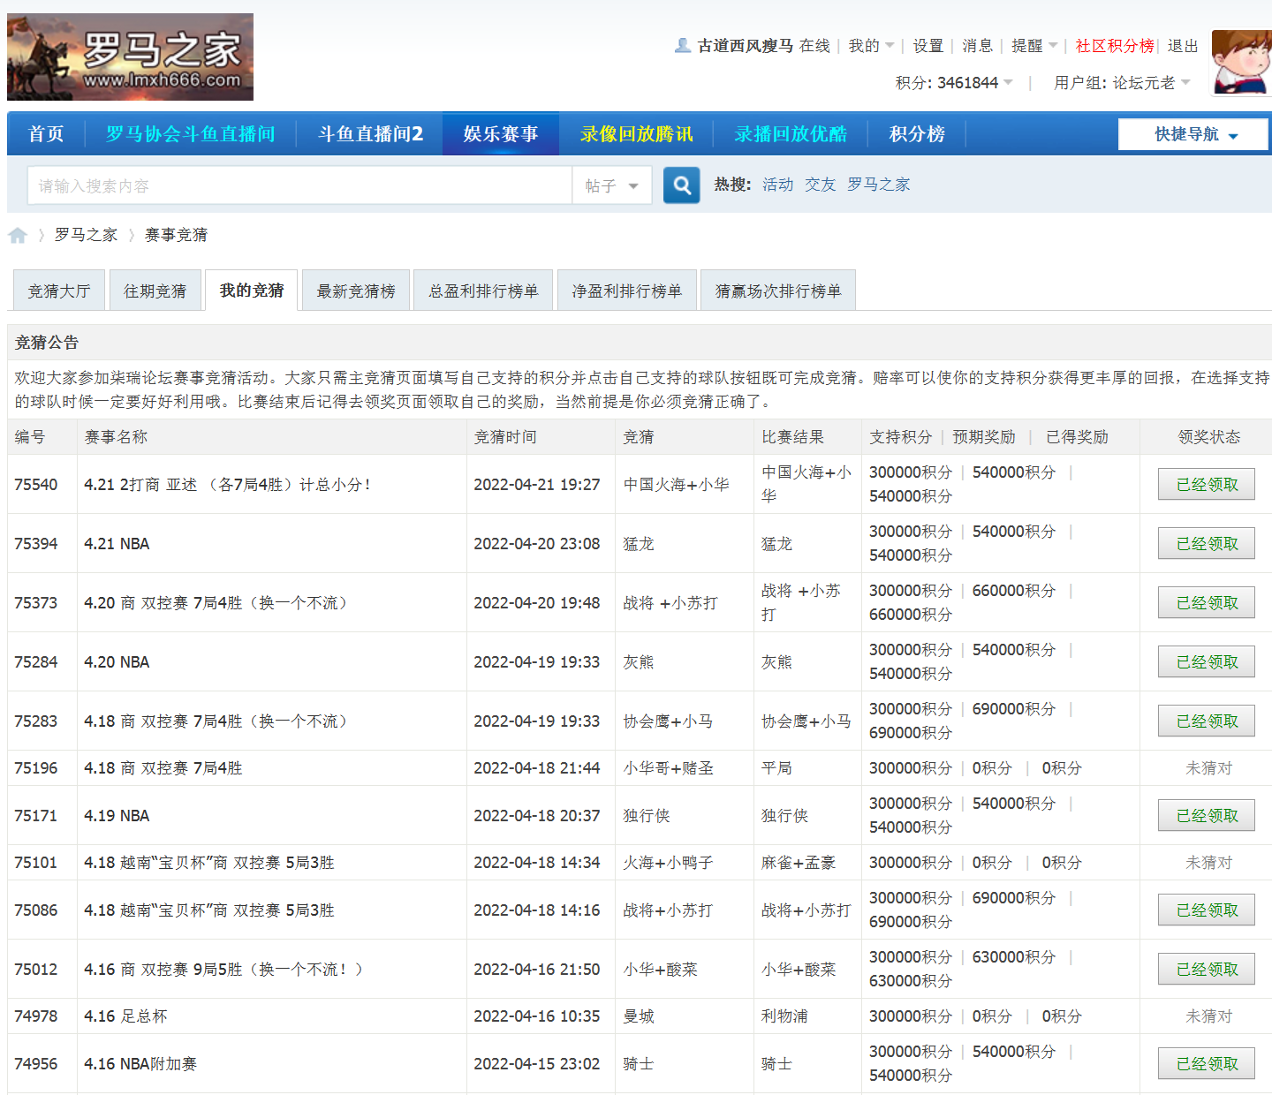Open 积分榜 from main navigation
The width and height of the screenshot is (1272, 1095).
click(917, 134)
